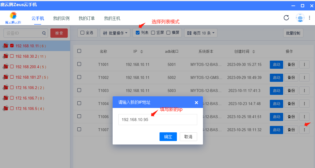Open the actions menu for device T1001
Screen dimensions: 315x168
(304, 64)
